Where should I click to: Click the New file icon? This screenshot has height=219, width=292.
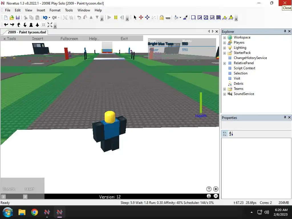(x=6, y=17)
